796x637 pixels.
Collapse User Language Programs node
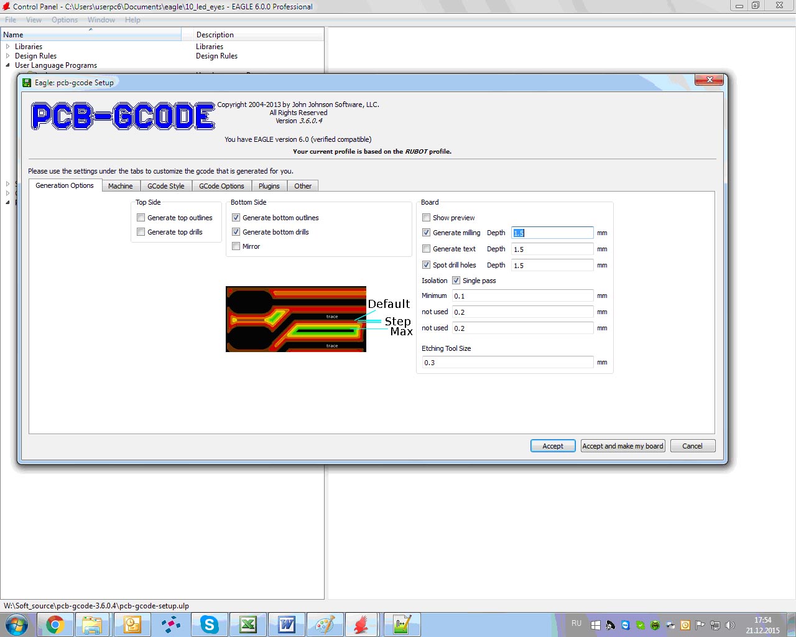point(7,65)
